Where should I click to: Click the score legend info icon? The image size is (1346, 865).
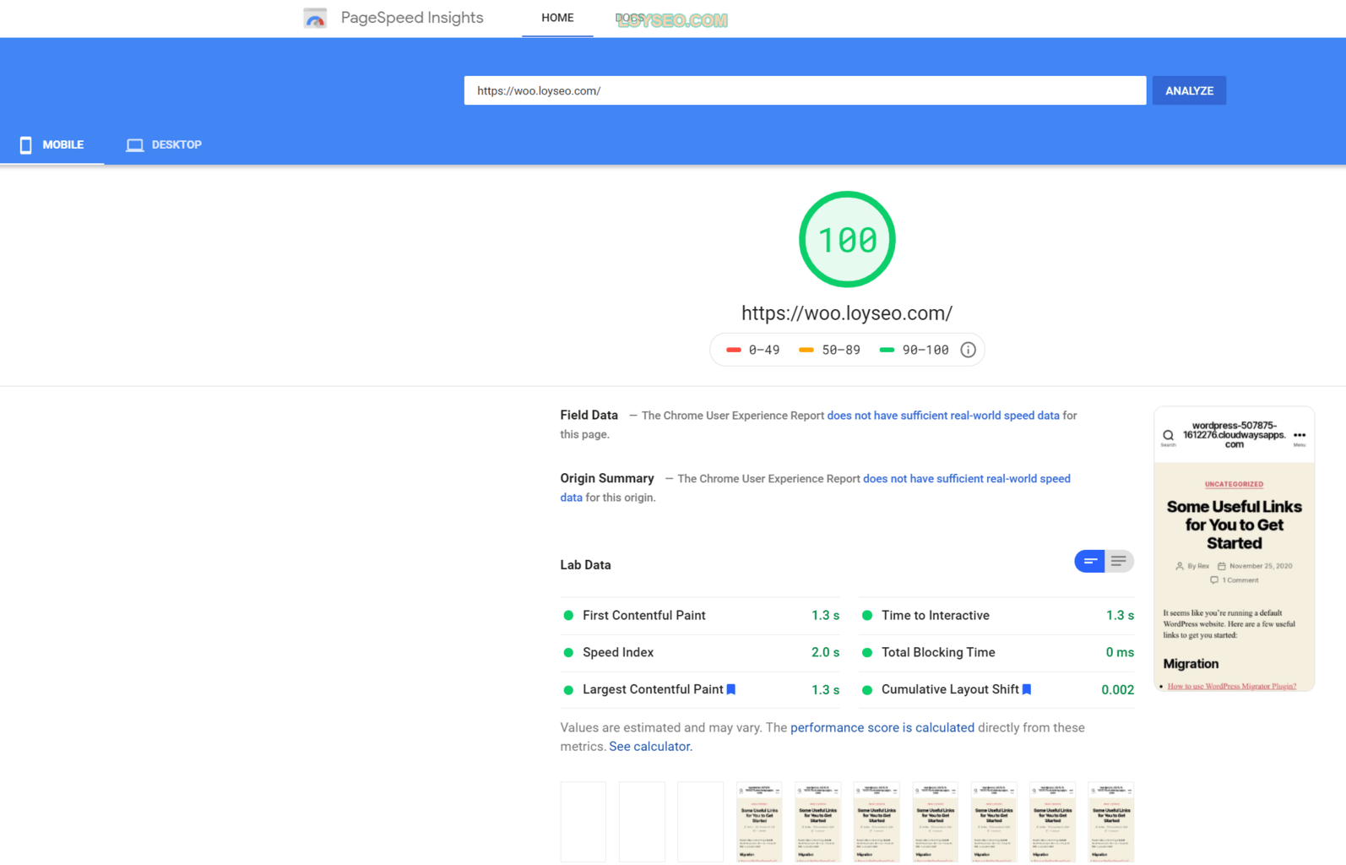(968, 350)
